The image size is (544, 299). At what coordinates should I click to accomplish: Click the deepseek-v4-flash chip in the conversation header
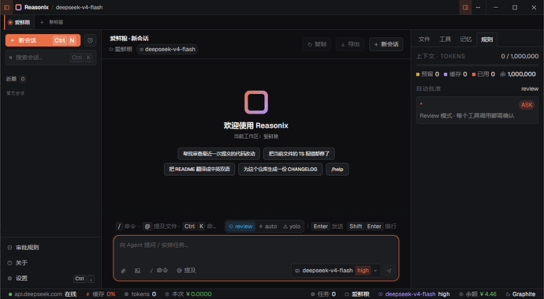[x=167, y=50]
